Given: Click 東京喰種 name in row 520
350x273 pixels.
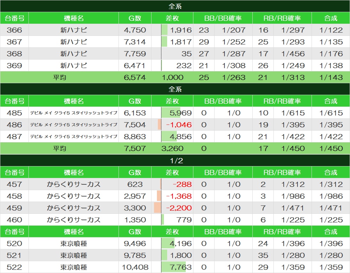Looking at the screenshot, I should pyautogui.click(x=74, y=243).
